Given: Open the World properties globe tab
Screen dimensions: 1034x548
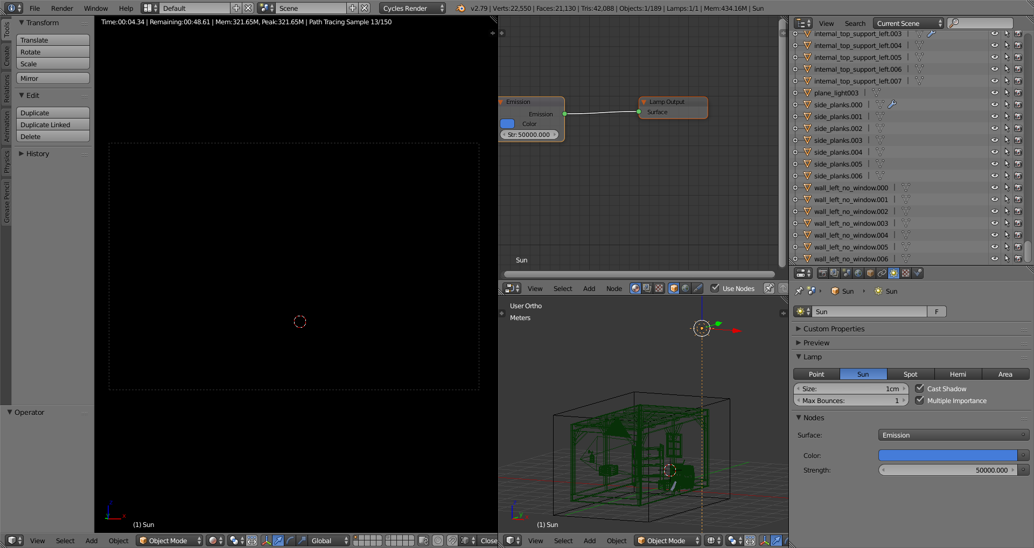Looking at the screenshot, I should click(x=858, y=273).
